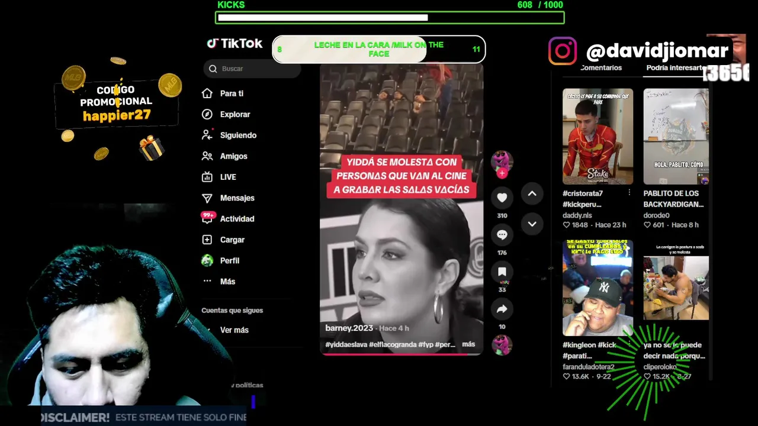This screenshot has height=426, width=758.
Task: Click the DISCLAIMER ticker text
Action: (x=143, y=418)
